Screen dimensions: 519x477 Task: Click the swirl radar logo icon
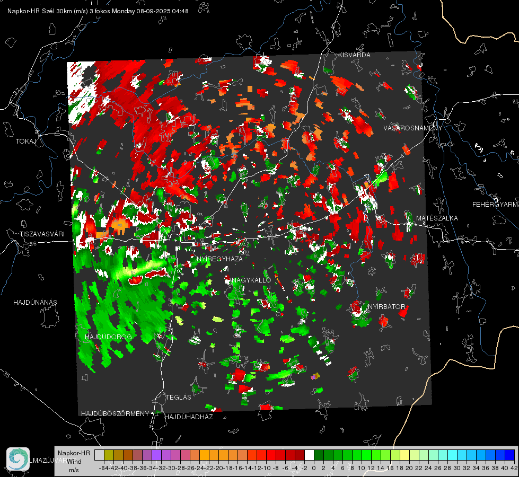click(18, 459)
